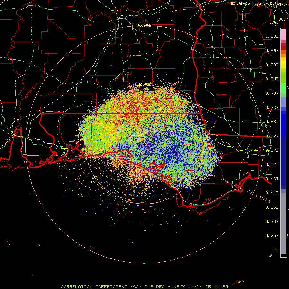
Task: Select the 0.840 legend value
Action: pos(272,79)
